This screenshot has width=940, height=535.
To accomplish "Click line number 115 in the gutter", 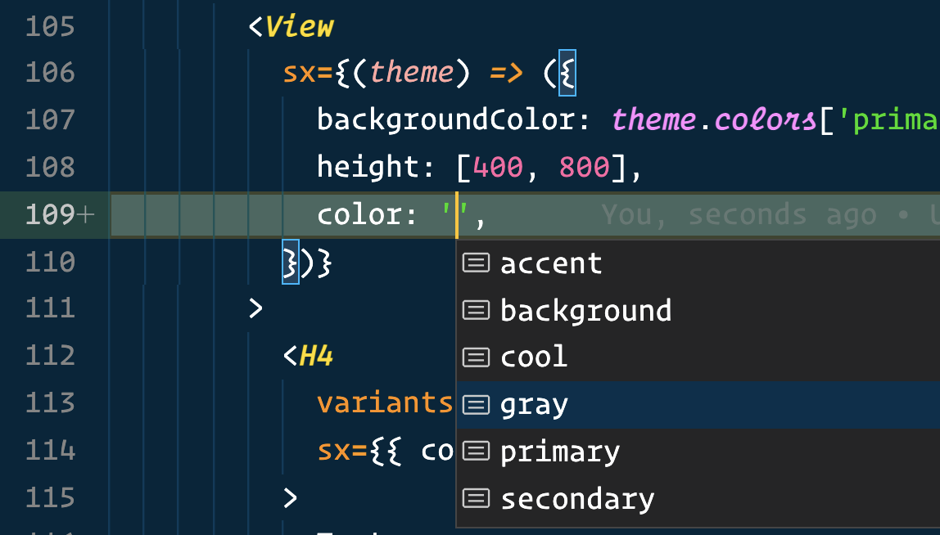I will click(51, 498).
